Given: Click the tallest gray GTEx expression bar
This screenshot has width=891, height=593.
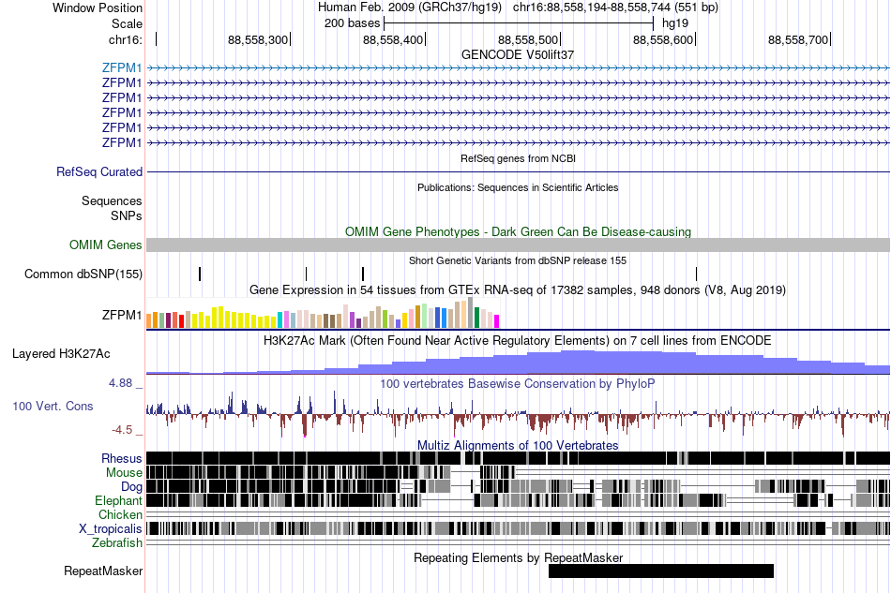Looking at the screenshot, I should (x=470, y=313).
